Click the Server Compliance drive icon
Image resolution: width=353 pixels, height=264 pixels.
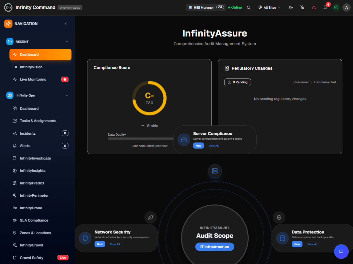point(184,140)
